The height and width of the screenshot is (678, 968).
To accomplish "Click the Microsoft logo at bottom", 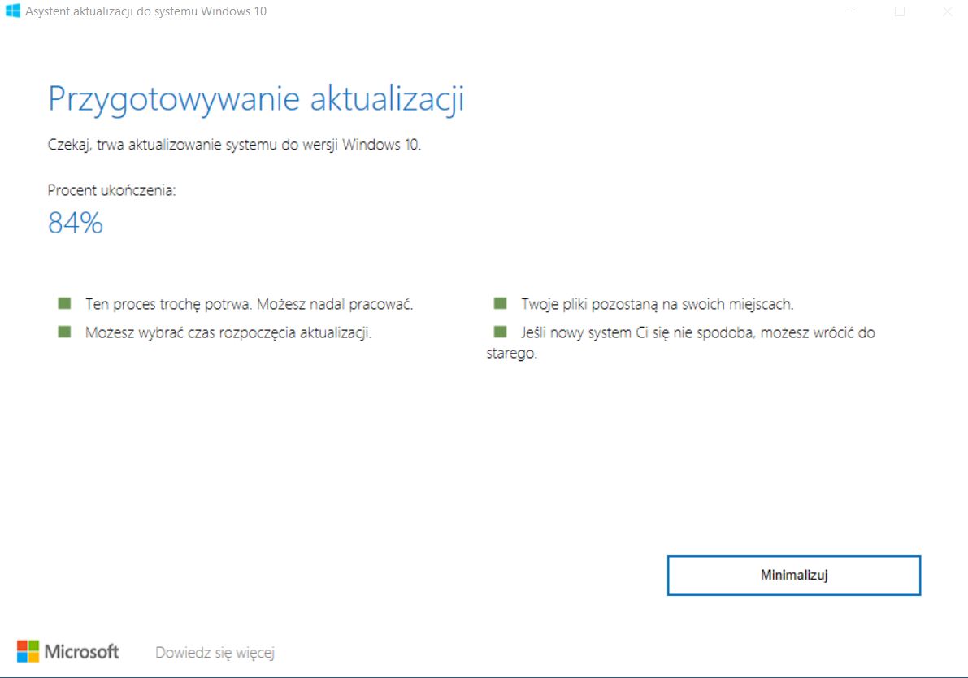I will pos(68,651).
